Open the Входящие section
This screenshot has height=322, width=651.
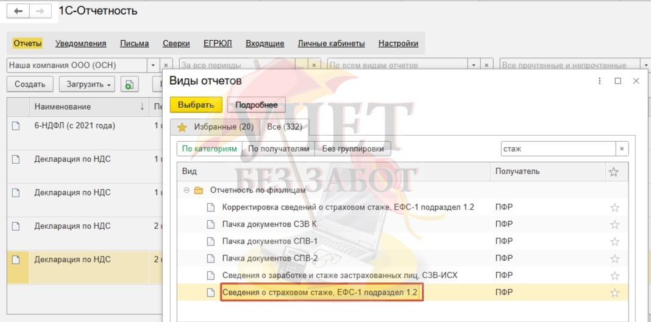click(x=265, y=43)
